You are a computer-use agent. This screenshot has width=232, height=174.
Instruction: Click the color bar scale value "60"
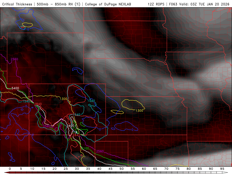tap(144, 169)
